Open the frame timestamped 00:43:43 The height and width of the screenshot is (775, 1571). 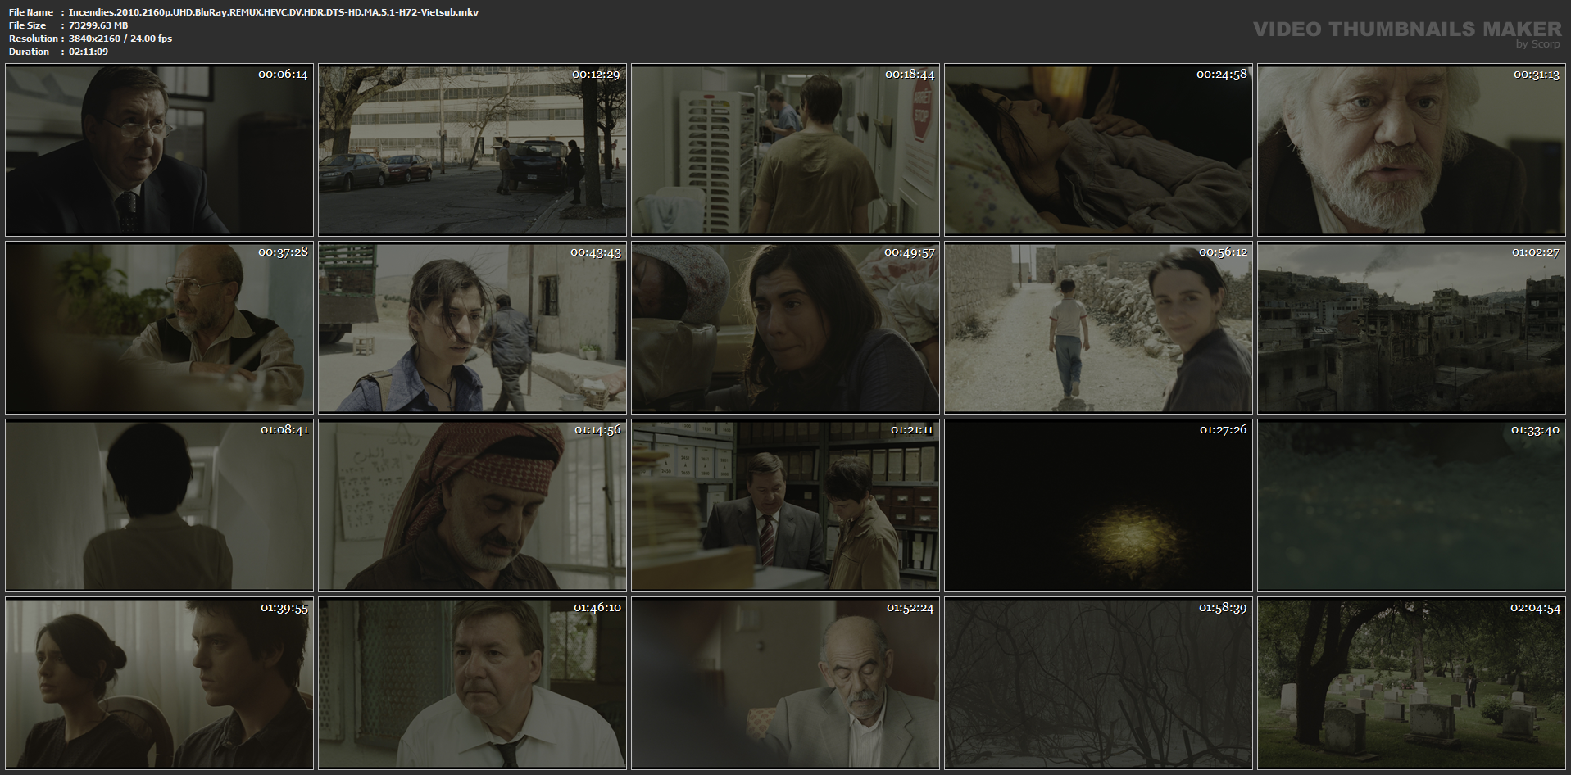point(472,328)
